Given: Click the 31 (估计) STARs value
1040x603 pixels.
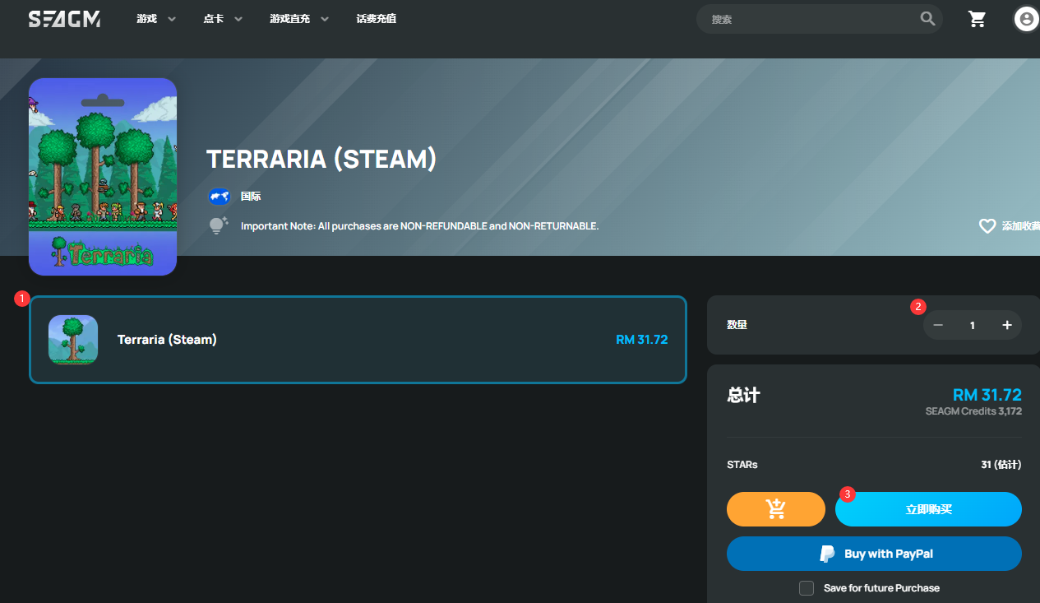Looking at the screenshot, I should click(x=1001, y=465).
